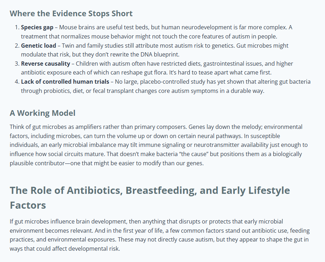Click the "Where the Evidence Stops Short" heading
The height and width of the screenshot is (262, 325).
(x=71, y=14)
